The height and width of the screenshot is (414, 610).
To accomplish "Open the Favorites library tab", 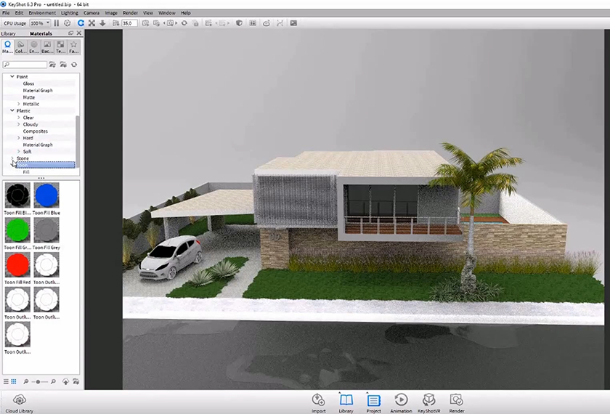I will point(73,46).
